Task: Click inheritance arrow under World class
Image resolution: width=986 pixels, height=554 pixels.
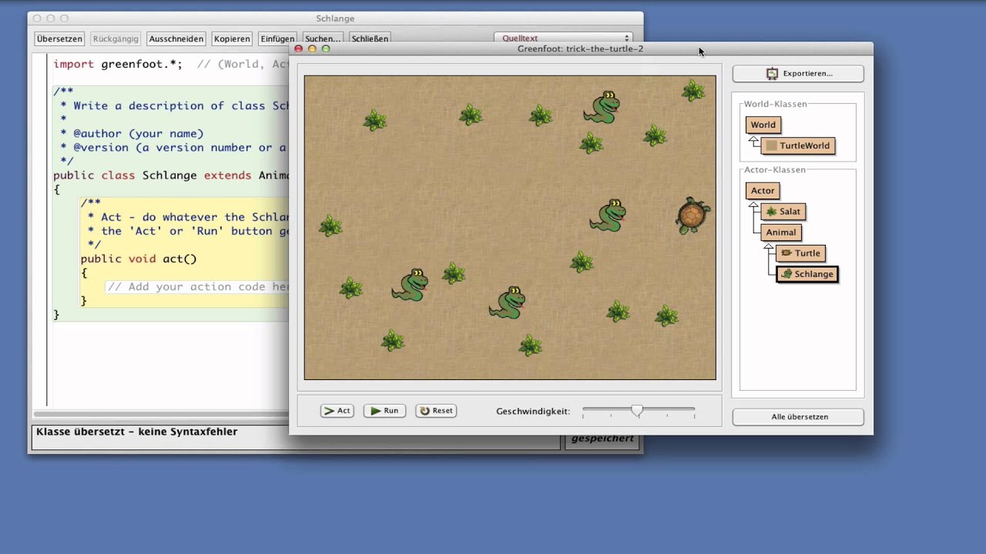Action: pyautogui.click(x=754, y=142)
